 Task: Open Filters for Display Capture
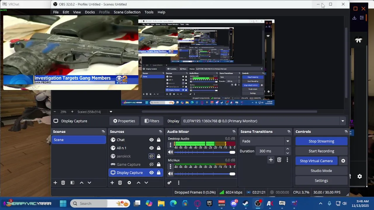tap(152, 121)
